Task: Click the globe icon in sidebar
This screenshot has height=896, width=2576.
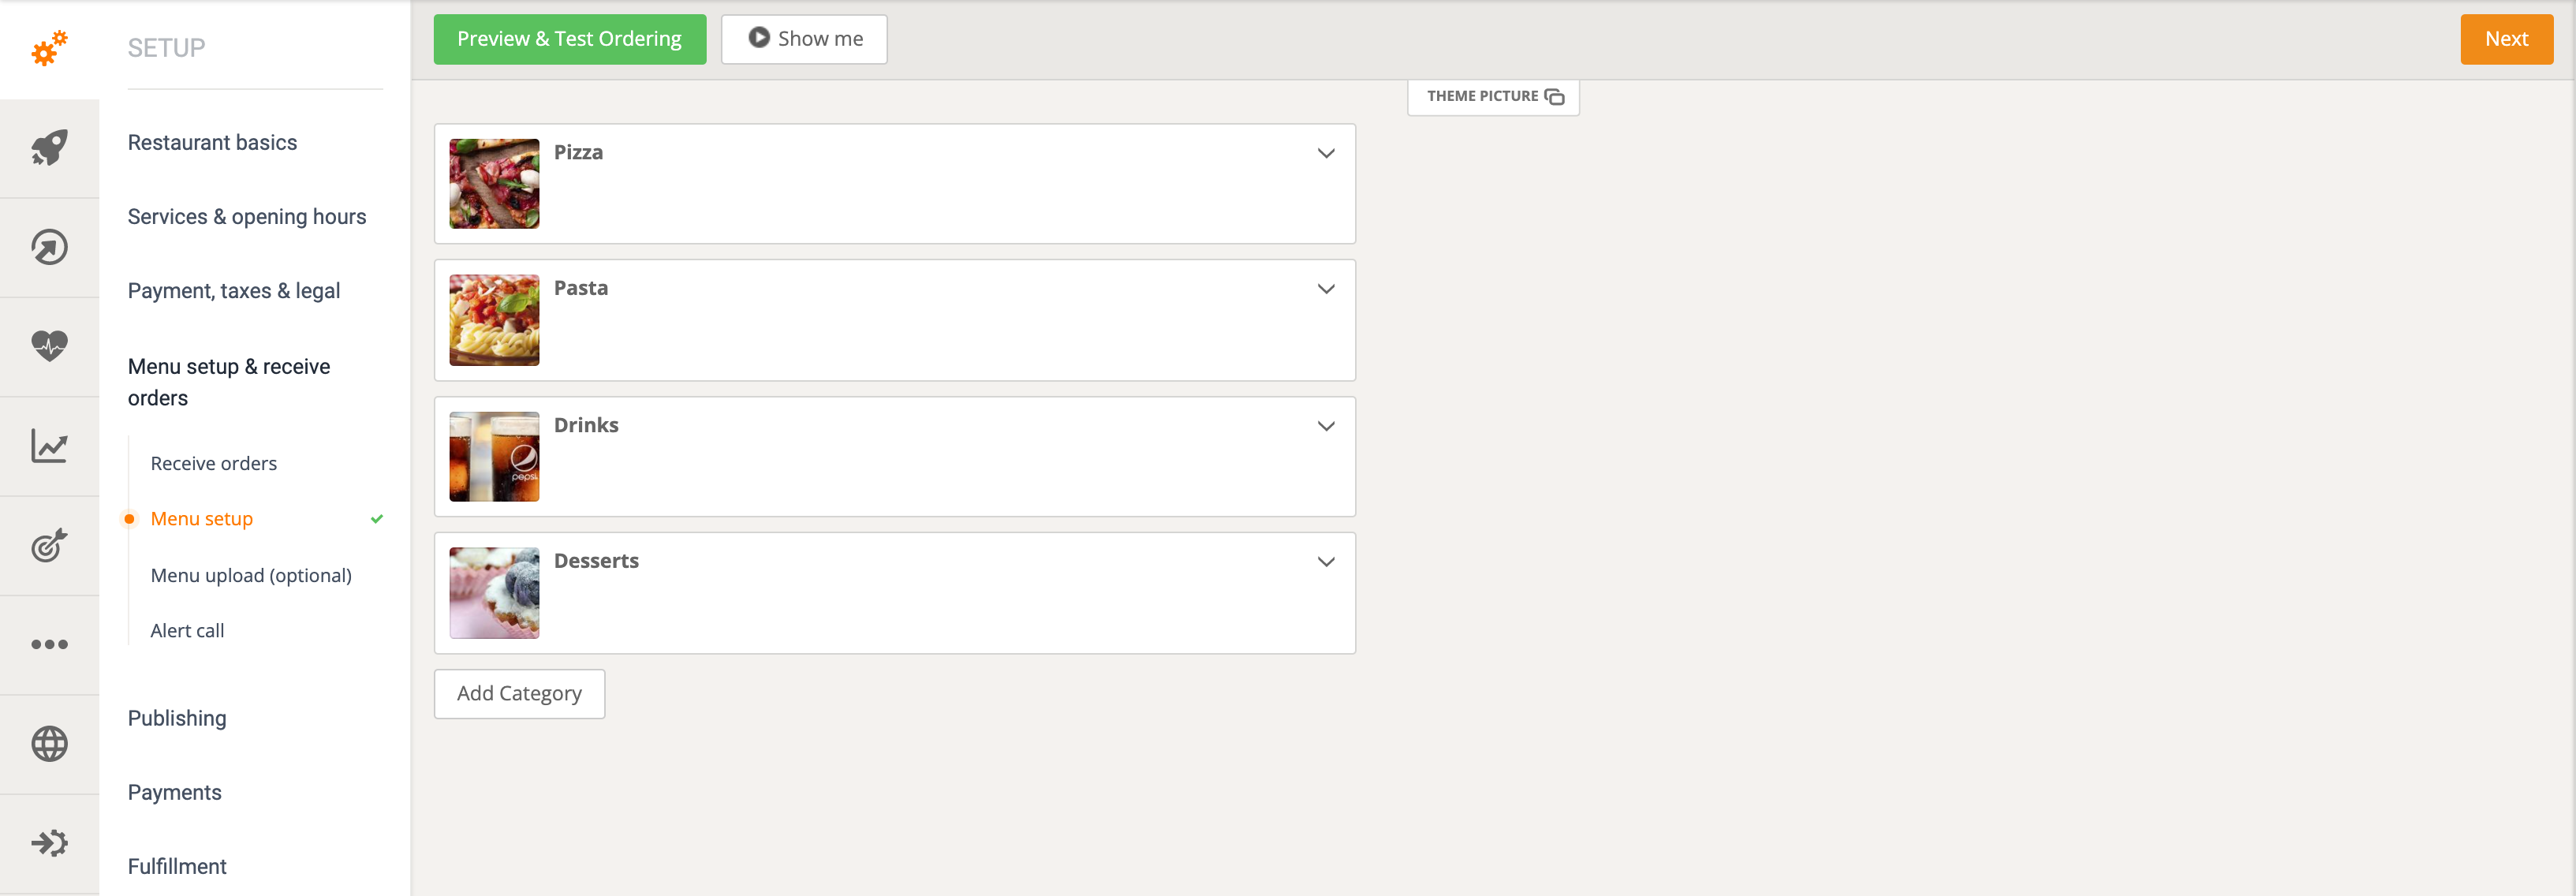Action: [49, 744]
